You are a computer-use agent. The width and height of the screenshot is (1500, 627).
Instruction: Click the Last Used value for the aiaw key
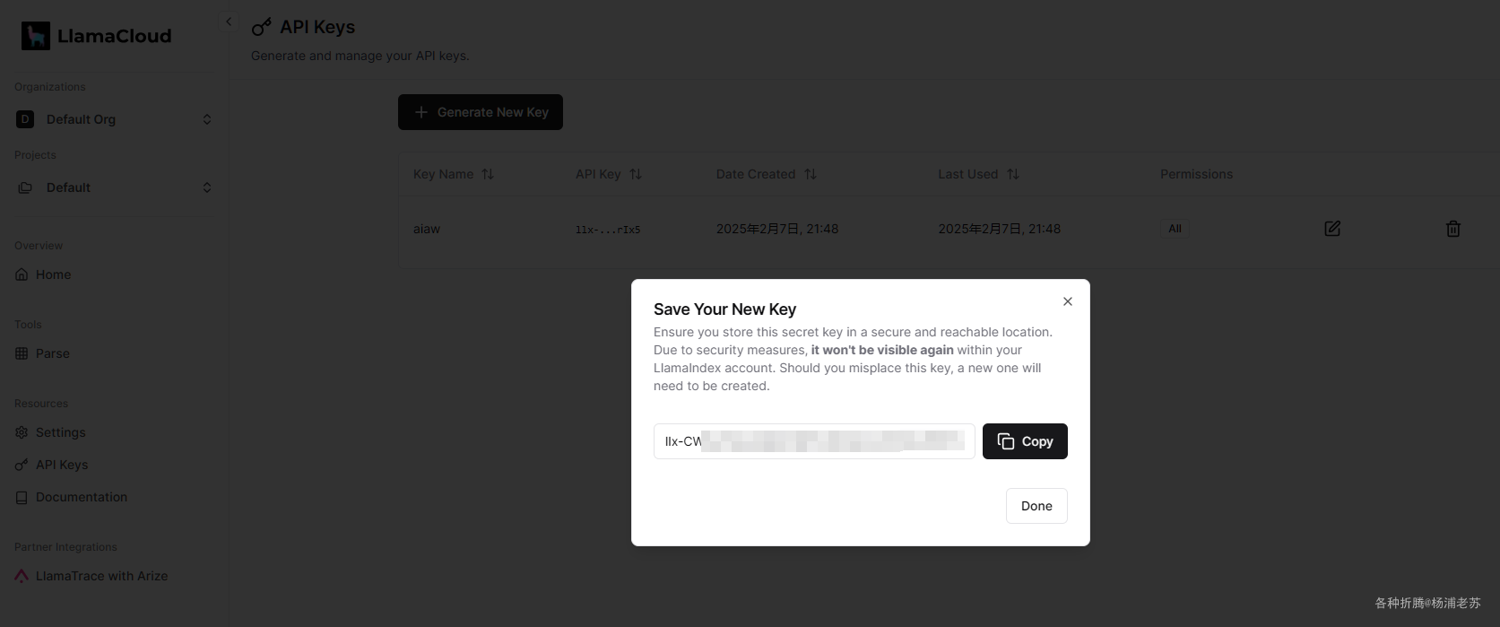click(1000, 229)
